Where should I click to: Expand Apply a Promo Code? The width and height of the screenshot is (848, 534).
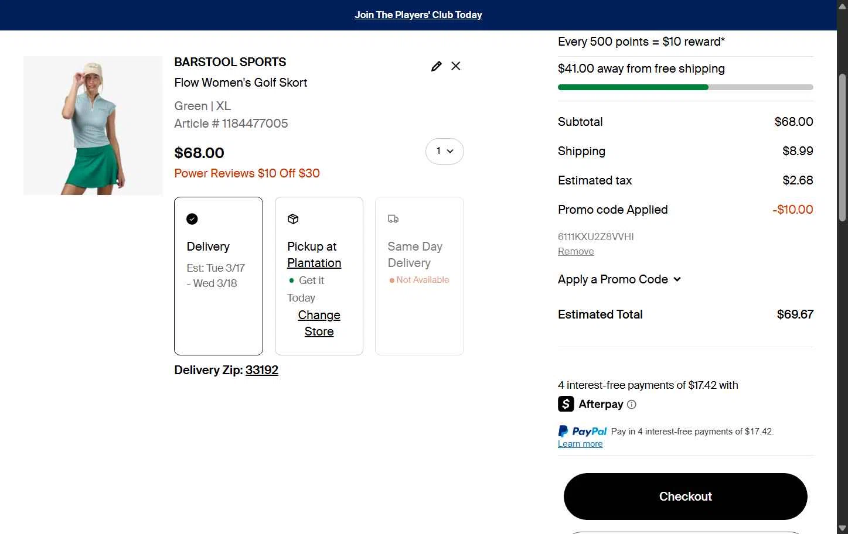pyautogui.click(x=619, y=279)
